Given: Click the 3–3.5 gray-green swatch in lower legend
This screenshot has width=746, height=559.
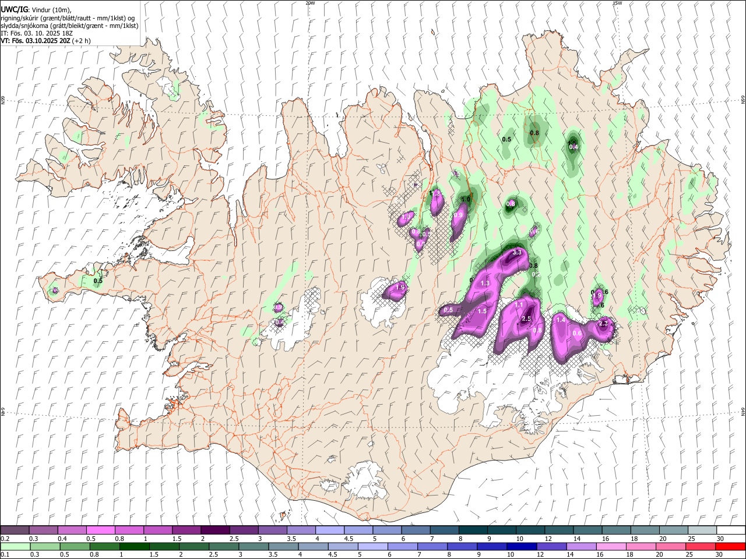Looking at the screenshot, I should pyautogui.click(x=253, y=546).
